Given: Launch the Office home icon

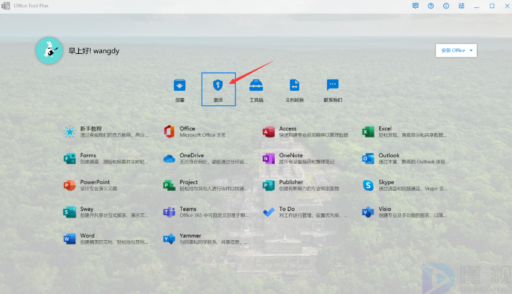Looking at the screenshot, I should pyautogui.click(x=169, y=131).
